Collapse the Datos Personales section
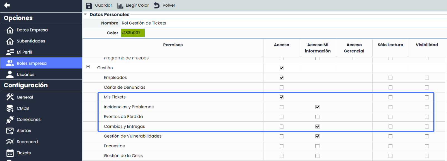This screenshot has height=161, width=447. click(85, 15)
